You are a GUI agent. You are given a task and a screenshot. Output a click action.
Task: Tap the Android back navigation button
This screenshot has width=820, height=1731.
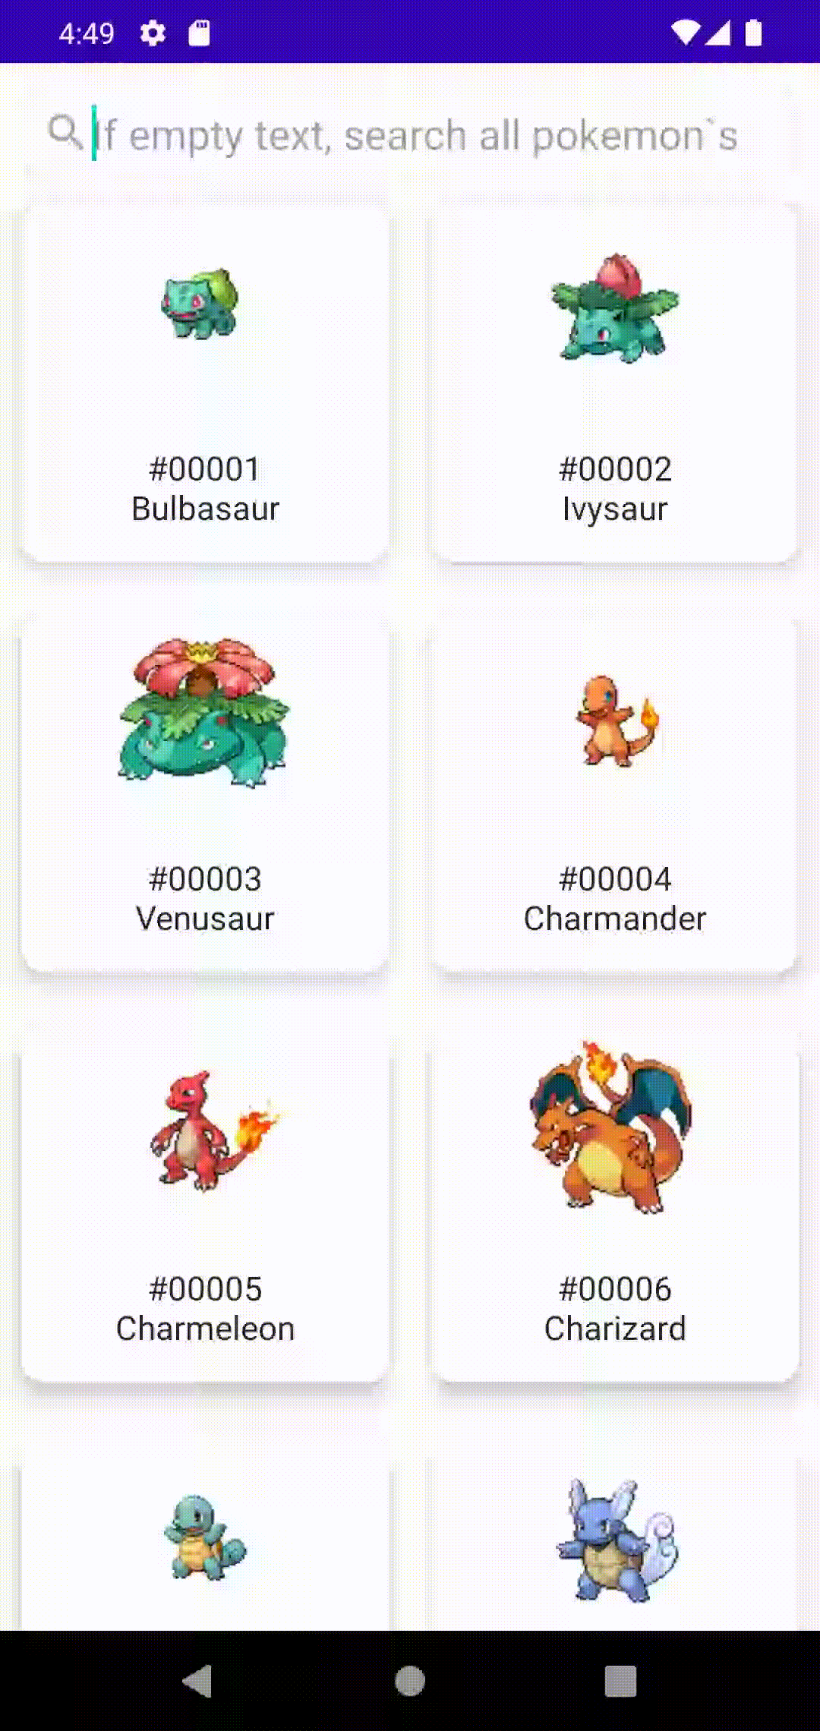point(198,1681)
